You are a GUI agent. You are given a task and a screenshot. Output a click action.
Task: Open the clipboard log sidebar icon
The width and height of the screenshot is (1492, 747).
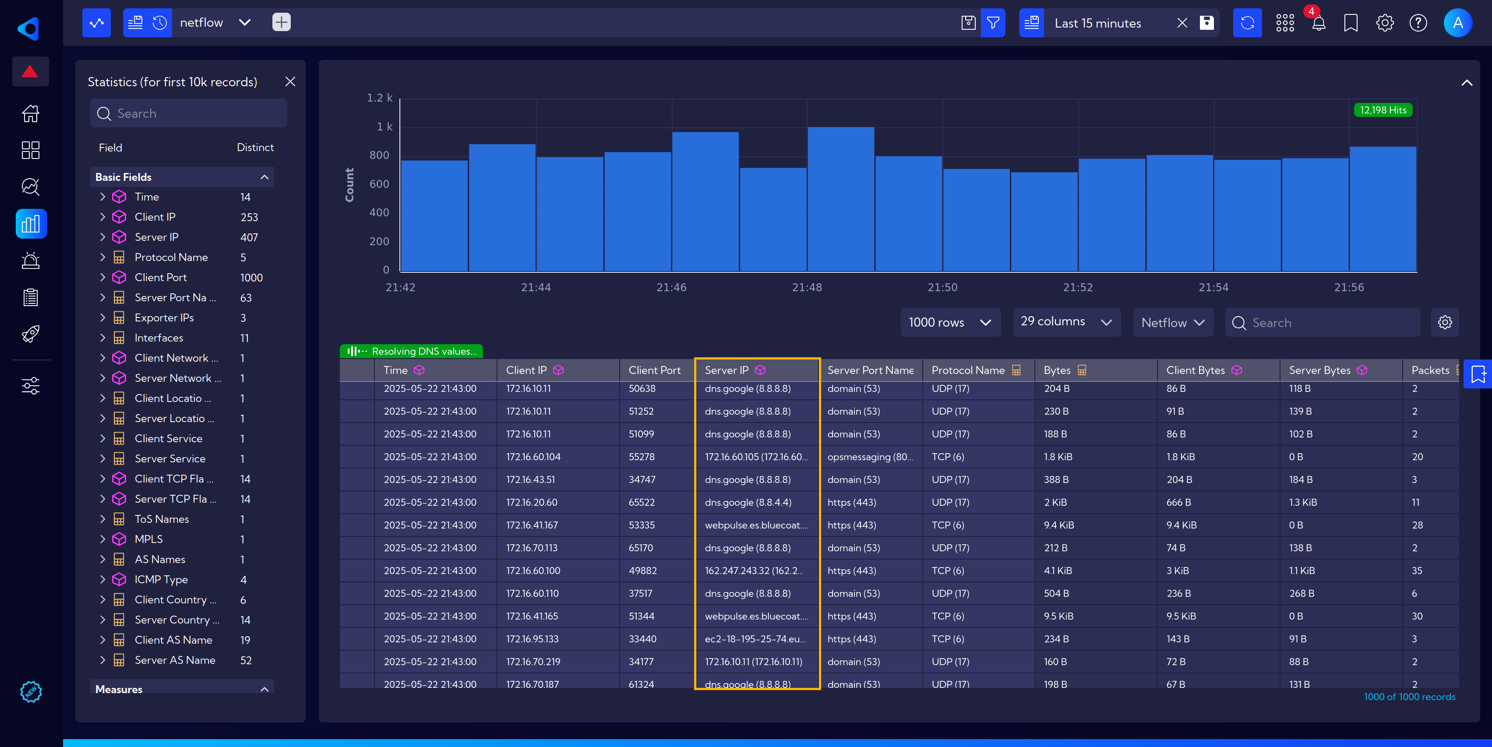30,297
